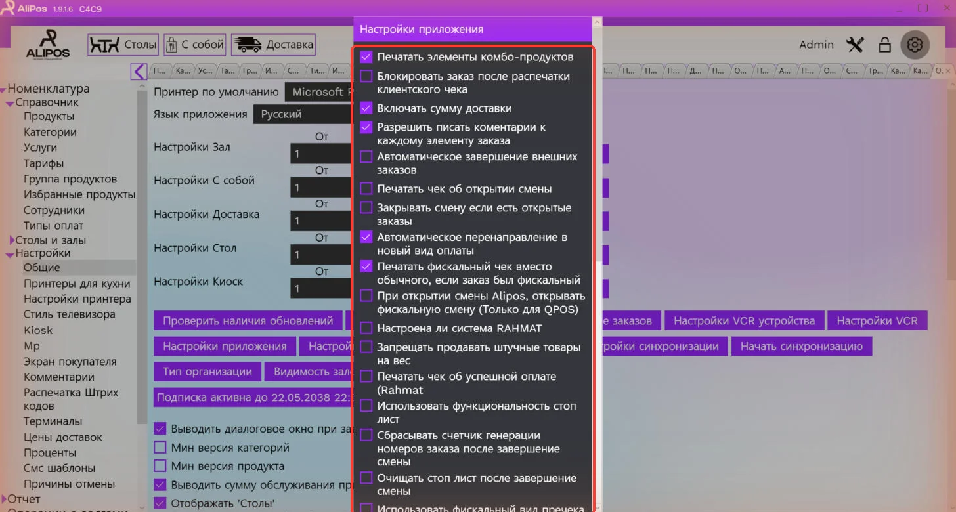
Task: Expand the Отчет tree node
Action: (3, 500)
